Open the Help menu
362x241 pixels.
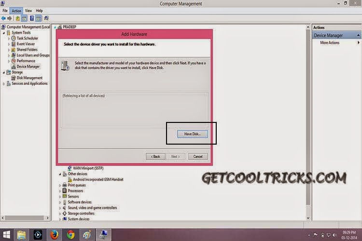(x=39, y=11)
